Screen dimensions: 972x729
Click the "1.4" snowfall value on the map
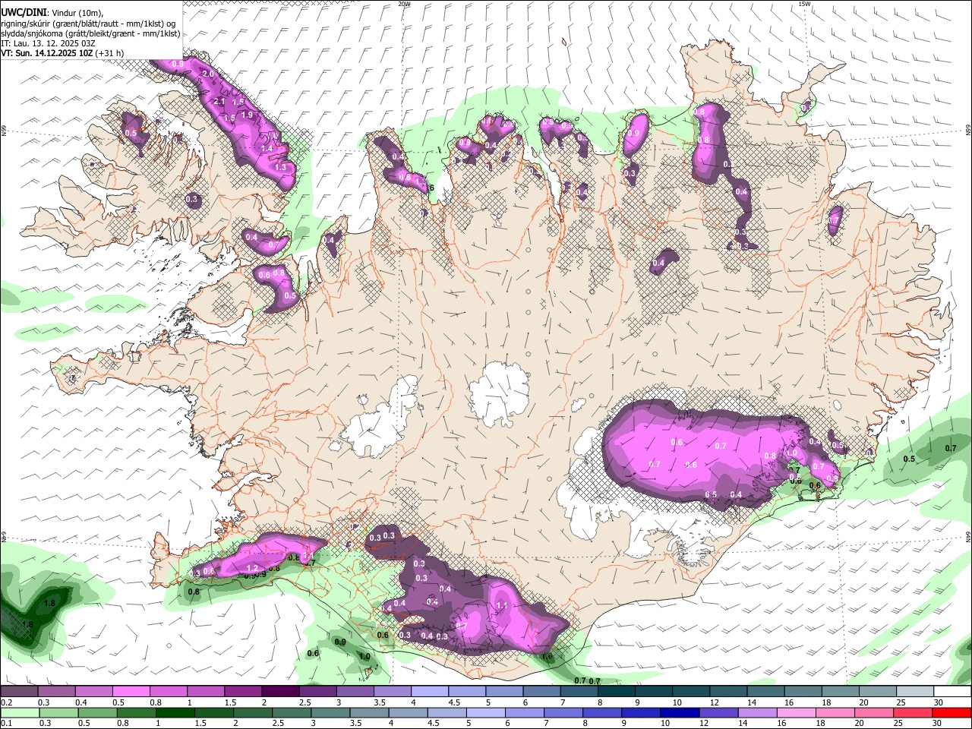click(x=267, y=149)
